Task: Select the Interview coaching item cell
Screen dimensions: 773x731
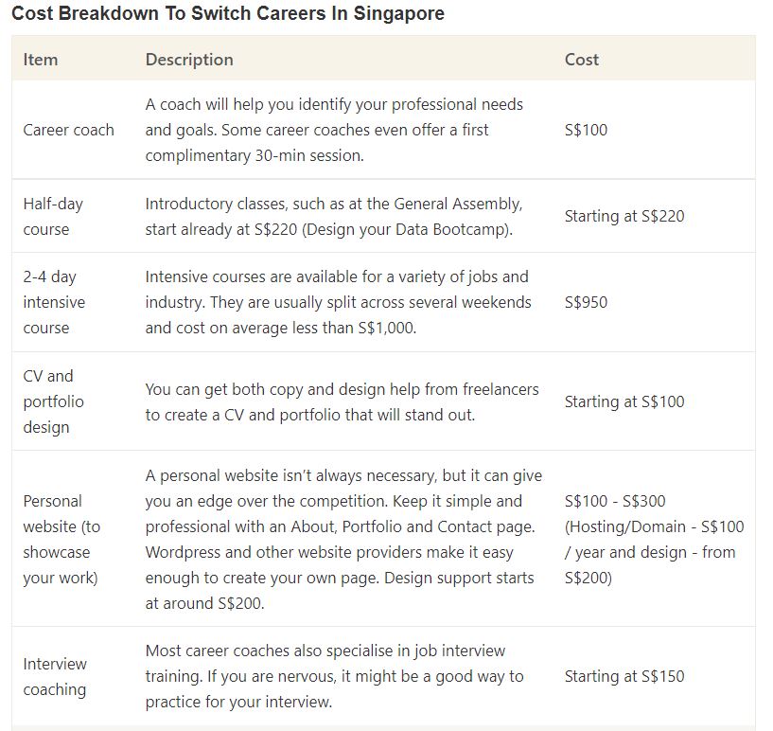Action: (x=55, y=676)
